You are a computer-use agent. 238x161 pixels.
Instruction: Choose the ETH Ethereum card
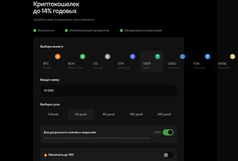[x=127, y=62]
